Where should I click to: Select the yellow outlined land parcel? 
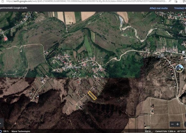pyautogui.click(x=92, y=95)
